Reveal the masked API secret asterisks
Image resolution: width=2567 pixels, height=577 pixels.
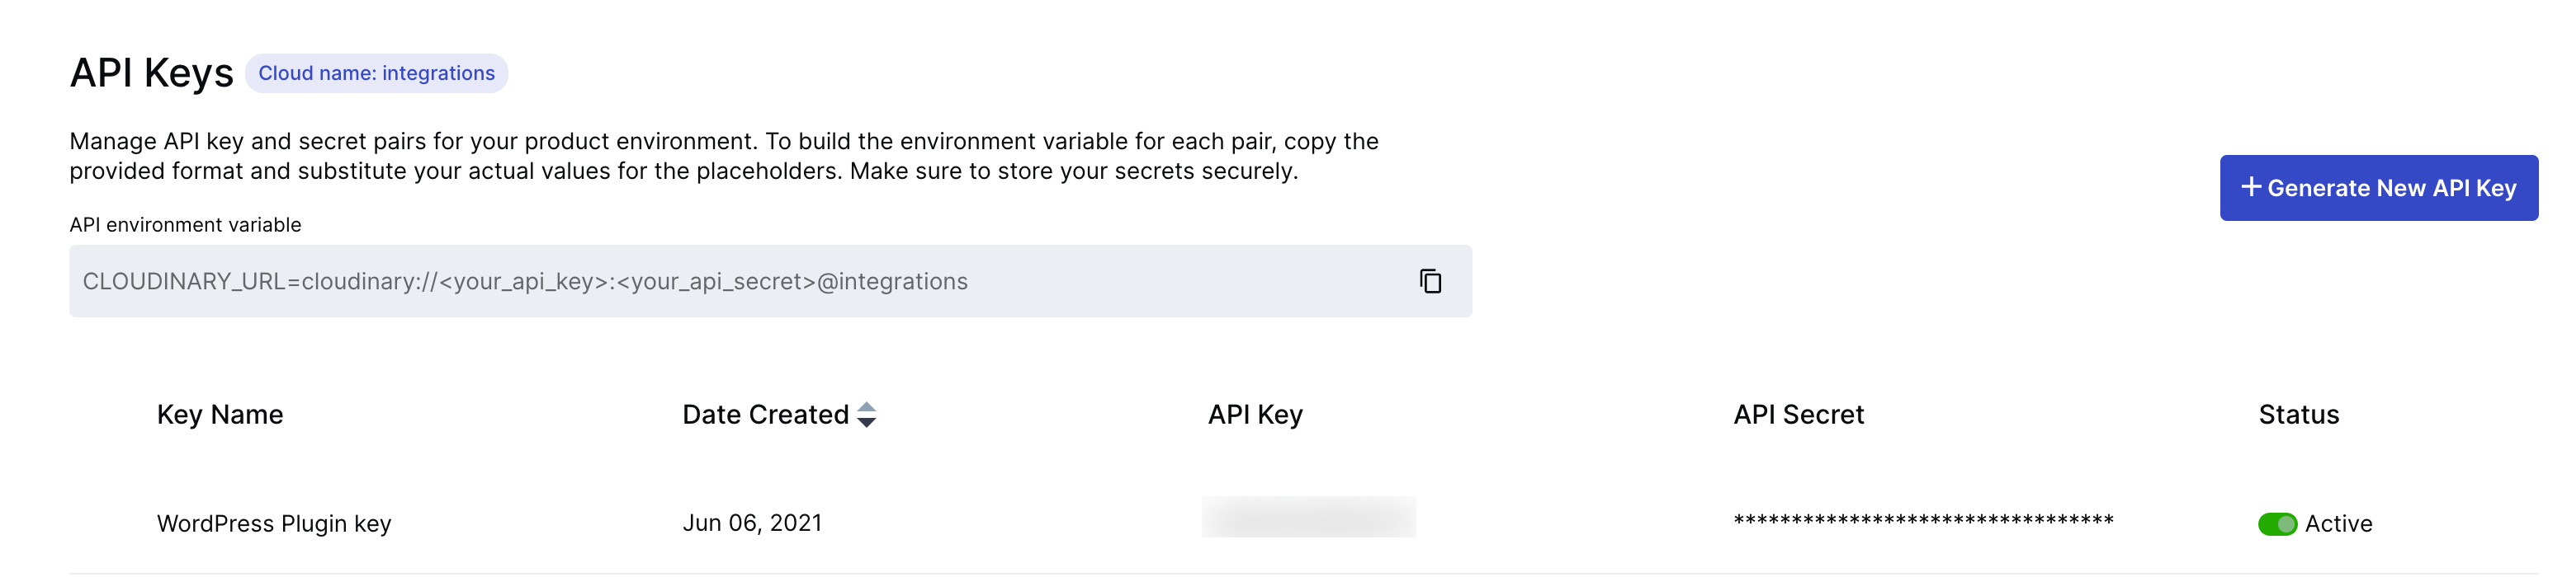[1923, 521]
